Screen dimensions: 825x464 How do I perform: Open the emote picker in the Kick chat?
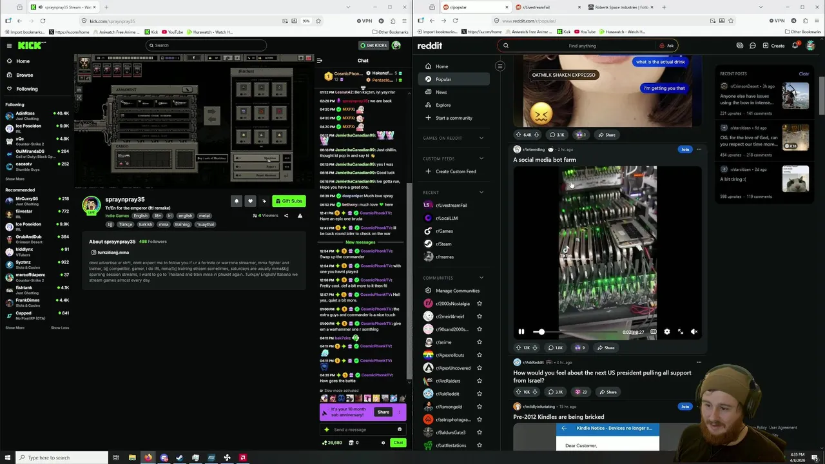point(400,429)
